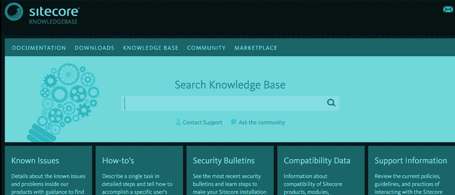Open the Knowledge Base navigation item

pyautogui.click(x=150, y=47)
